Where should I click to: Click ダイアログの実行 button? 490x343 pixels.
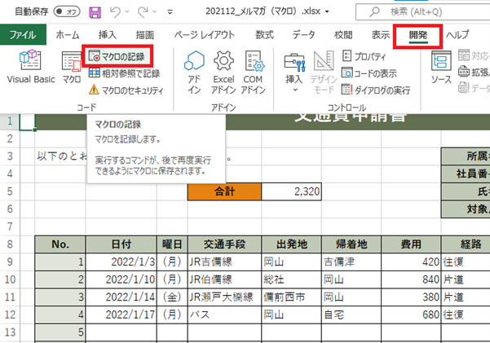[x=376, y=90]
